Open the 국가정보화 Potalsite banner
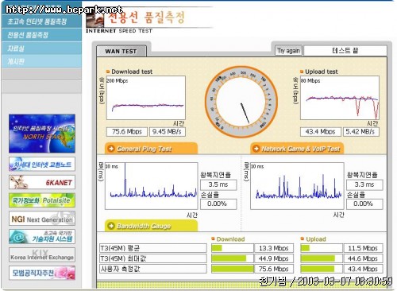Screen dimensions: 397x291 [42, 200]
